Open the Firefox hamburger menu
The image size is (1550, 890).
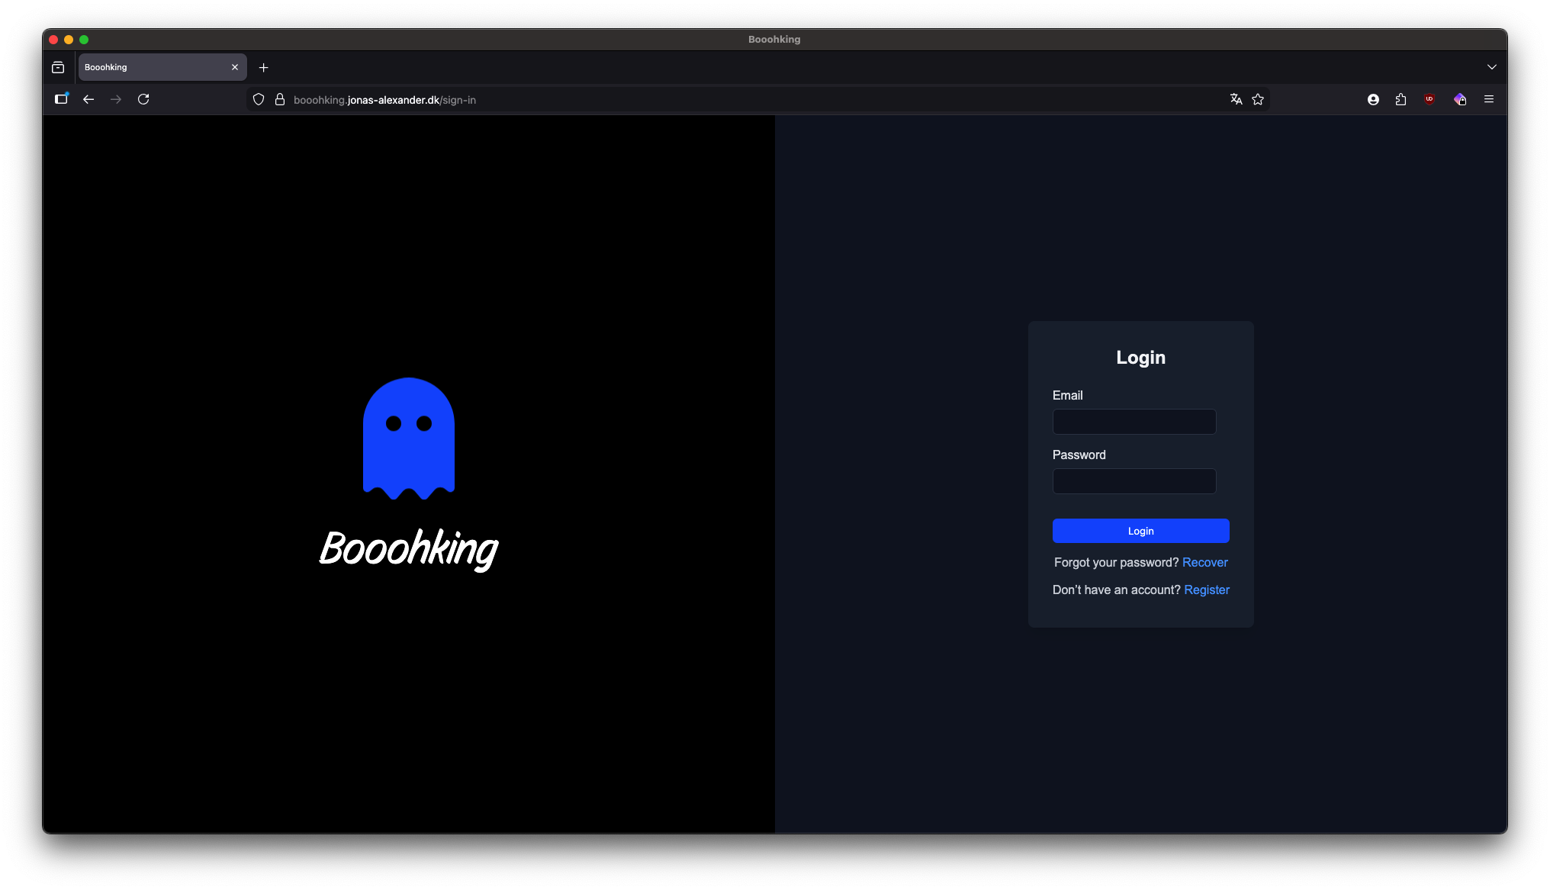coord(1488,99)
